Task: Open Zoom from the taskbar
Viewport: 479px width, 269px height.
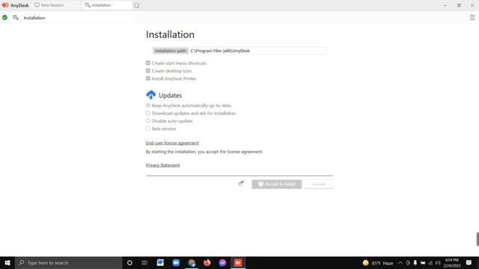Action: 176,262
